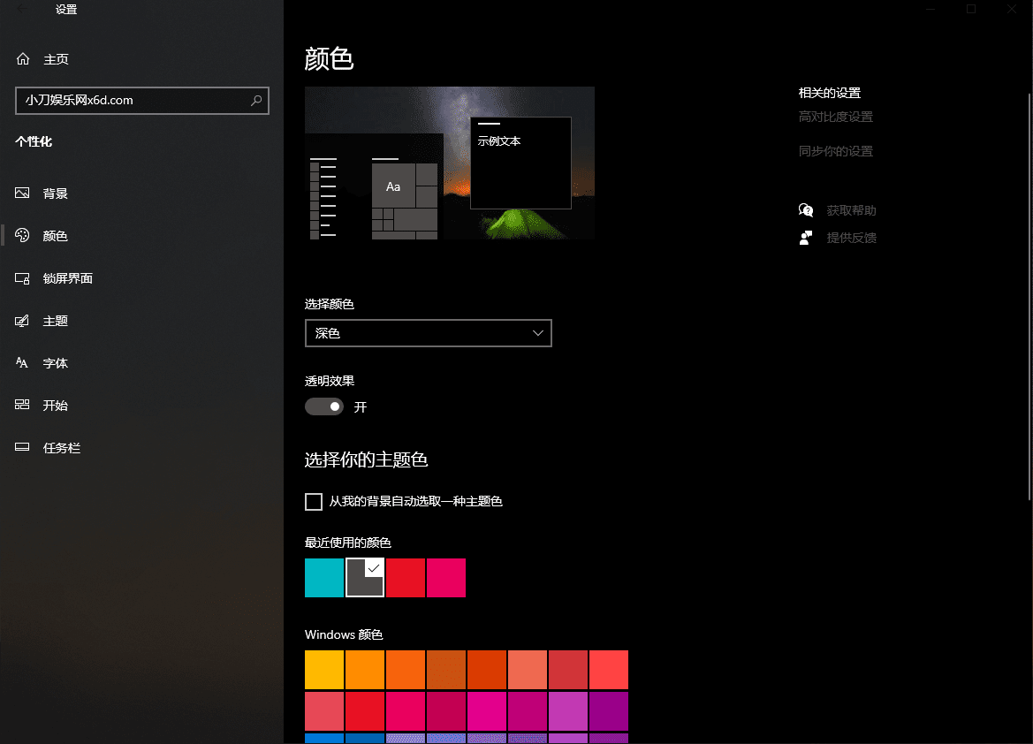Image resolution: width=1033 pixels, height=744 pixels.
Task: Open the 选择颜色 color mode dropdown
Action: (x=428, y=333)
